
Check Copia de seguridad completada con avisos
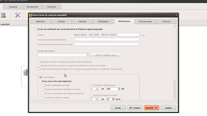tap(43, 89)
